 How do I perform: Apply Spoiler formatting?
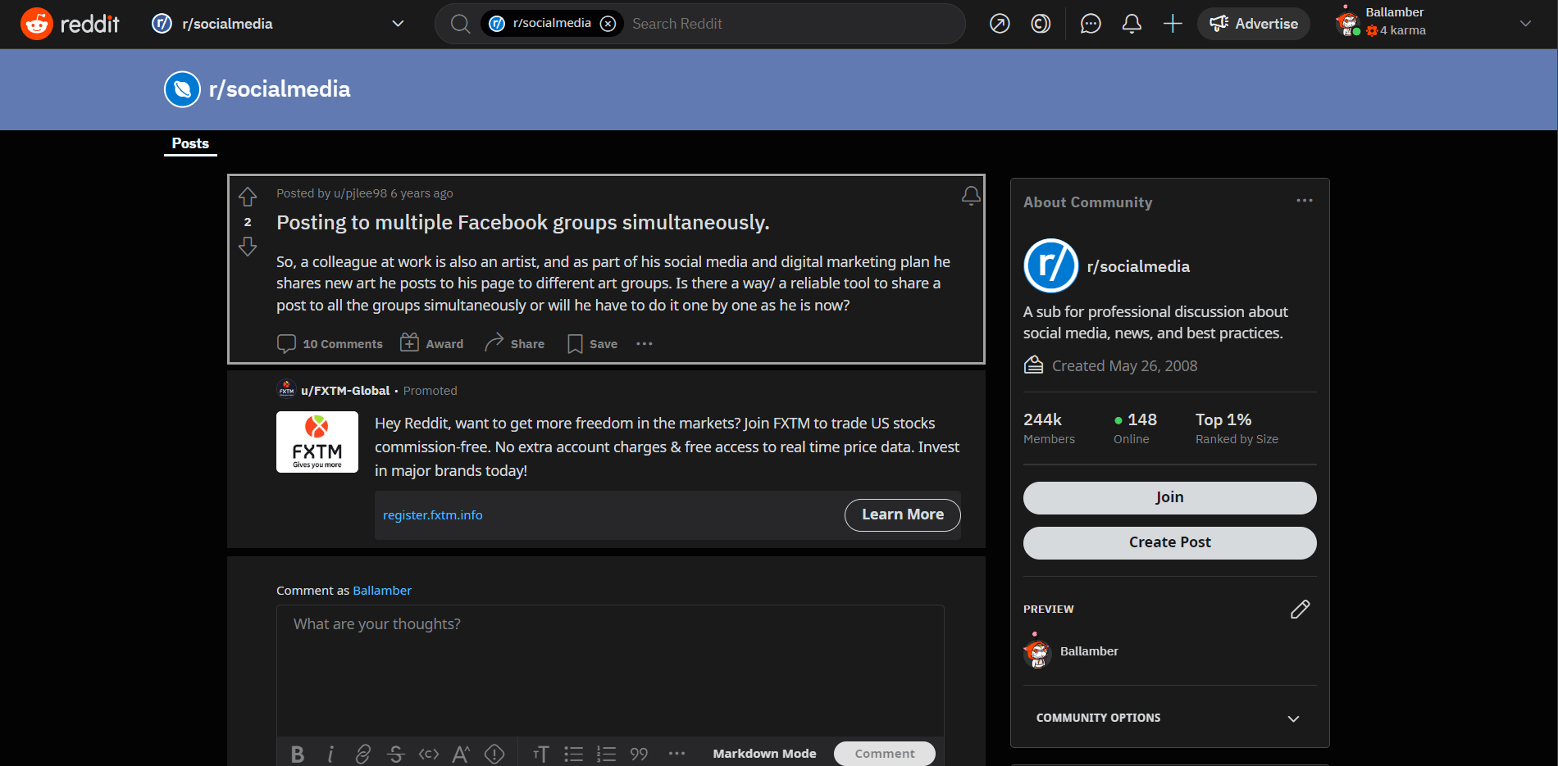pyautogui.click(x=494, y=754)
